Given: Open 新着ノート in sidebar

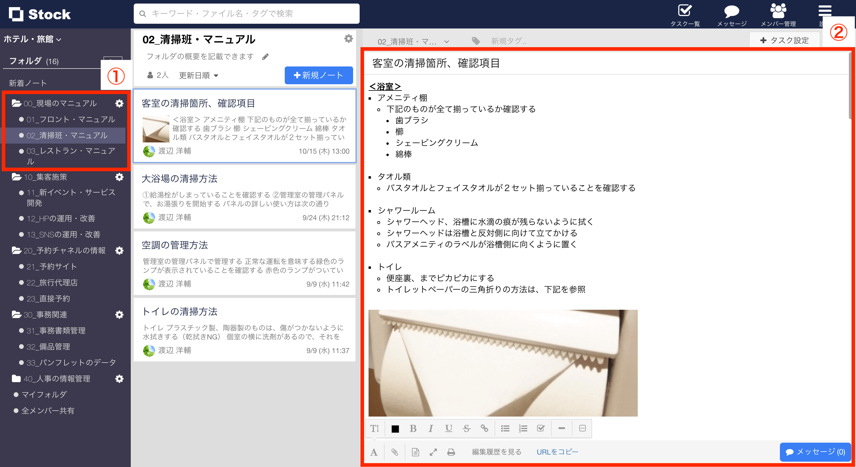Looking at the screenshot, I should [28, 83].
